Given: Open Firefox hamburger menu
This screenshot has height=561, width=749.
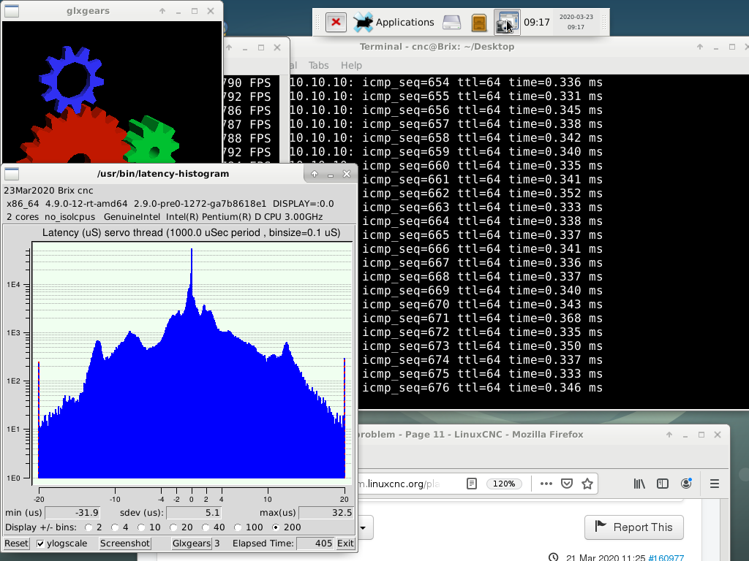Looking at the screenshot, I should point(715,484).
